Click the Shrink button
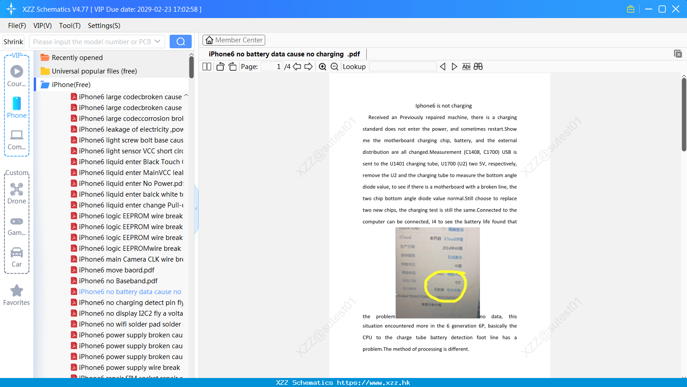Screen dimensions: 687x387 (x=14, y=41)
